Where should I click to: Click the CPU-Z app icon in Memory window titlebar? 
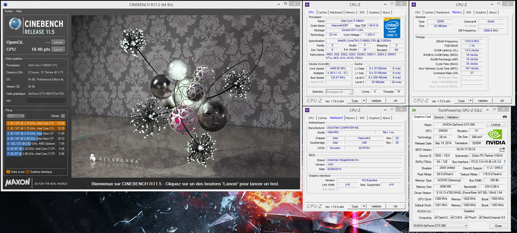point(414,4)
